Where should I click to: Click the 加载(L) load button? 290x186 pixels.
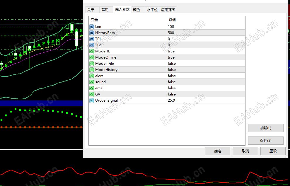(x=266, y=128)
